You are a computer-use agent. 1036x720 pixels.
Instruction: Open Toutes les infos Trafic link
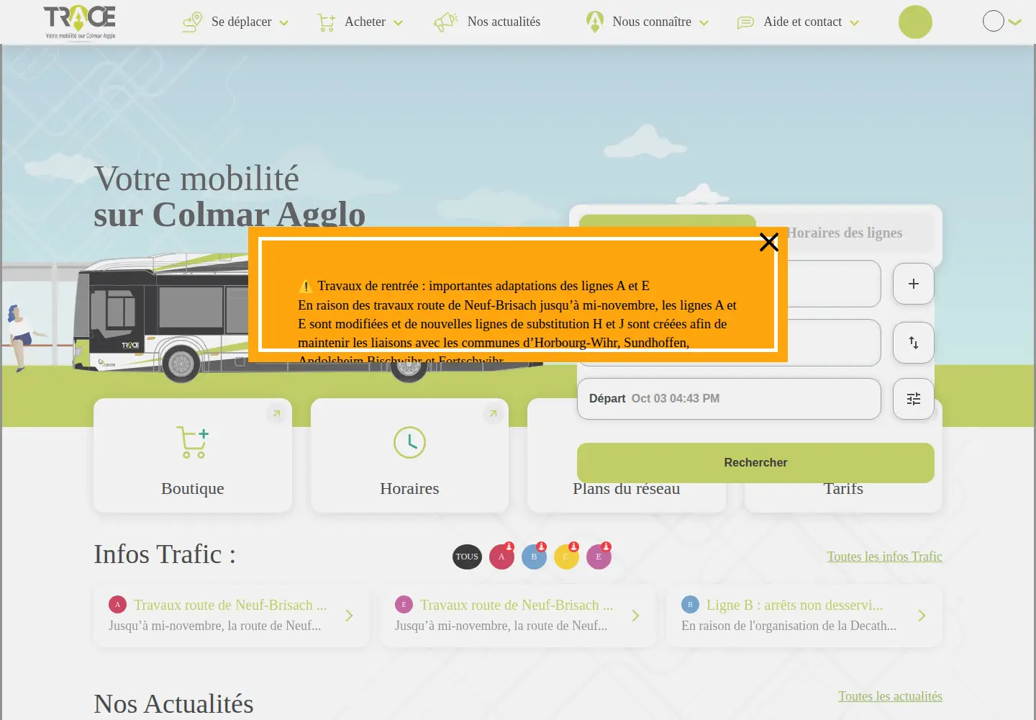[x=884, y=557]
